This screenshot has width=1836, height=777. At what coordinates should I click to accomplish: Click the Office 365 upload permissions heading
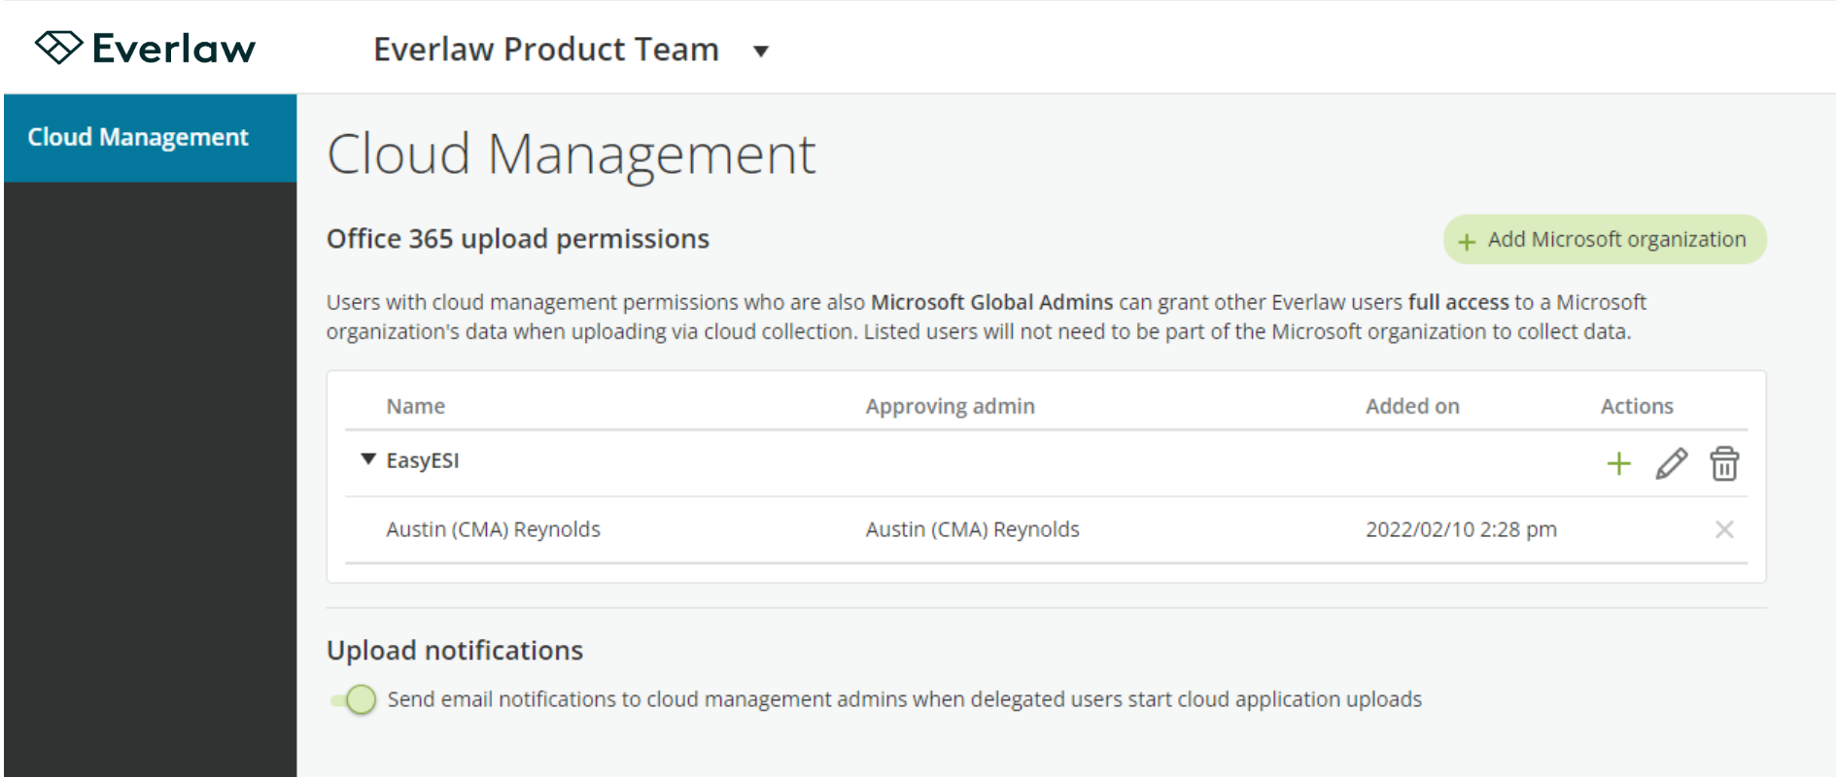(x=518, y=239)
